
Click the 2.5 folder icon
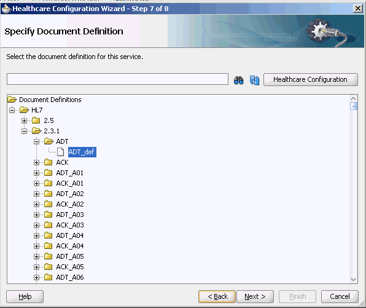point(36,120)
